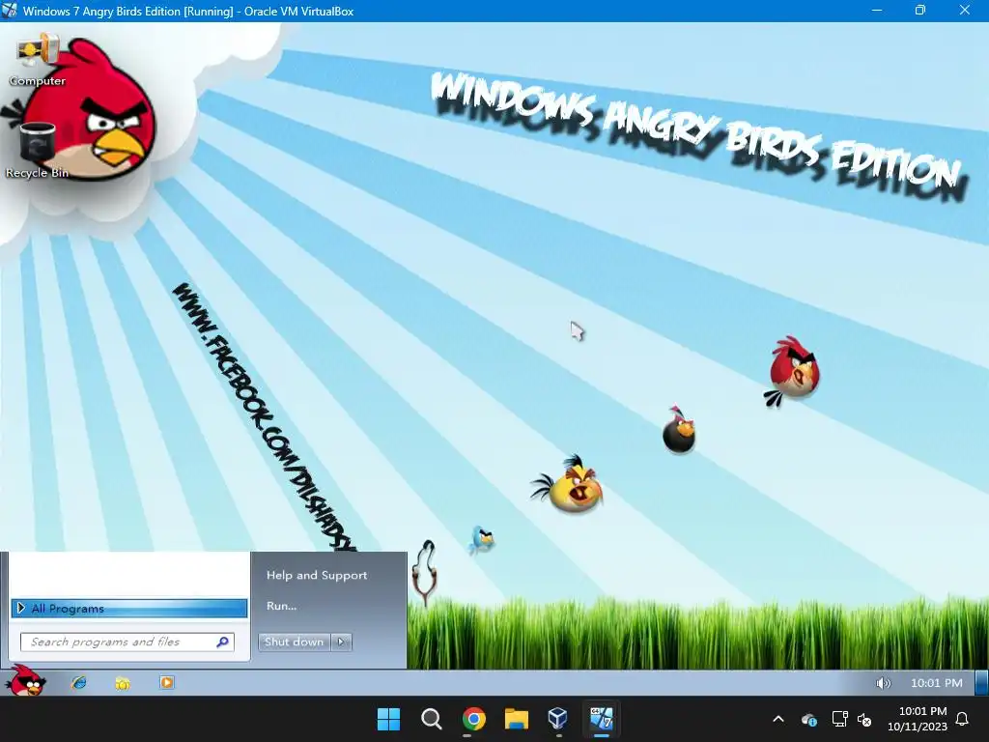Open the host Windows 11 Start menu
Viewport: 989px width, 742px height.
388,719
